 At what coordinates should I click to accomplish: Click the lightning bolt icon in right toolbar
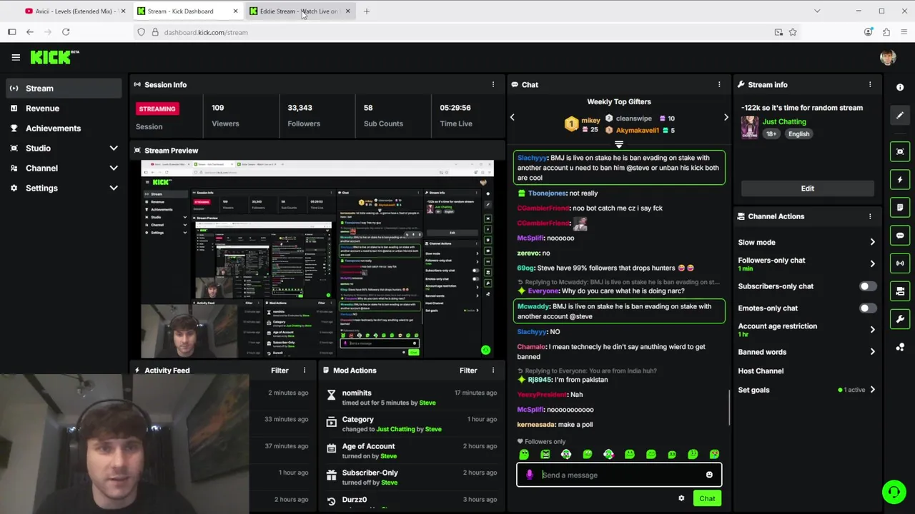pos(900,179)
